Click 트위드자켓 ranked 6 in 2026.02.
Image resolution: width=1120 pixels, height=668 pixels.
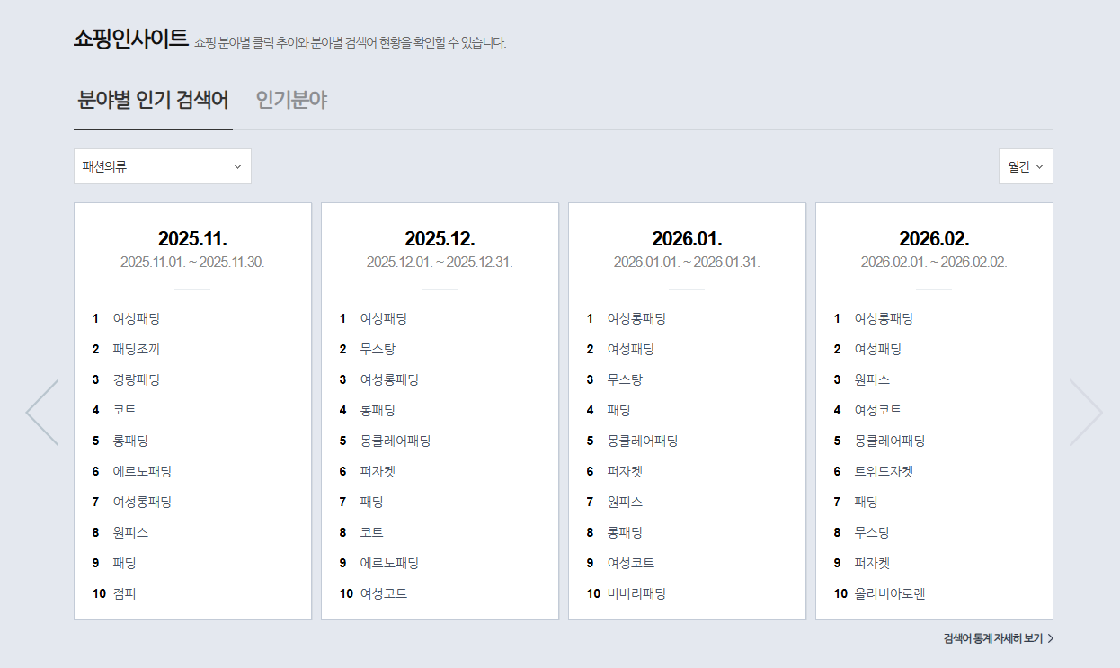tap(884, 471)
